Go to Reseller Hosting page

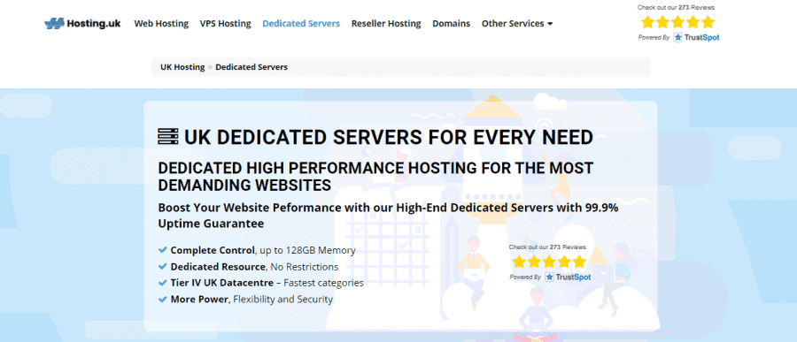(x=386, y=23)
